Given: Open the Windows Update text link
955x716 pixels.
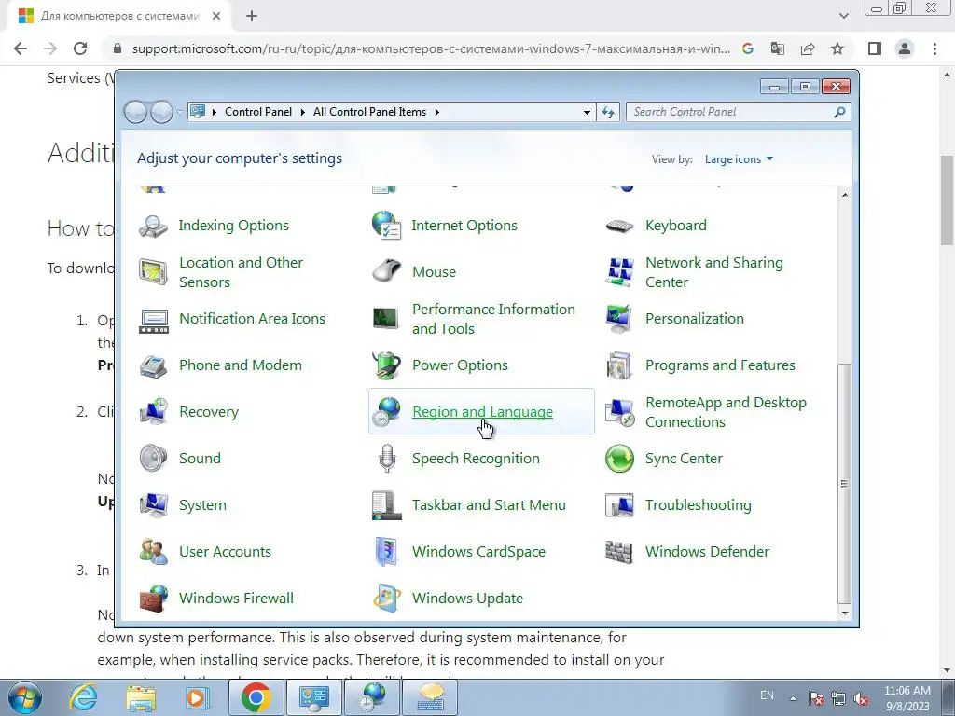Looking at the screenshot, I should 467,598.
